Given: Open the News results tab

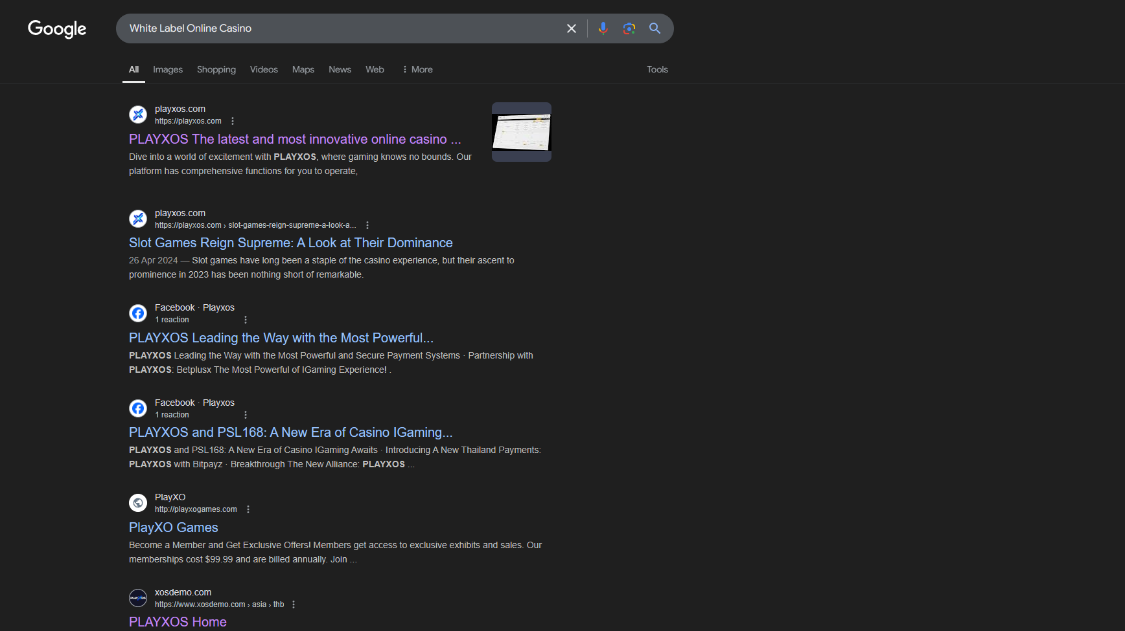Looking at the screenshot, I should [340, 69].
